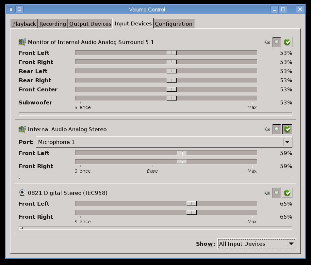This screenshot has height=265, width=311.
Task: Click the Rear Left volume slider
Action: click(x=166, y=71)
